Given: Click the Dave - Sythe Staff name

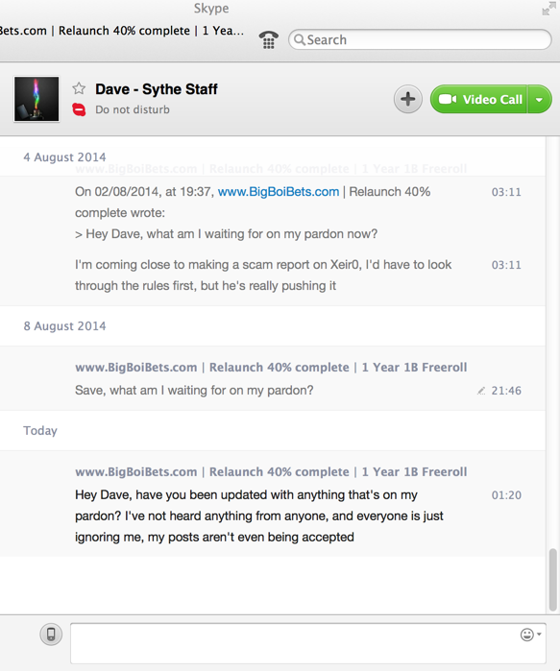Looking at the screenshot, I should tap(157, 89).
